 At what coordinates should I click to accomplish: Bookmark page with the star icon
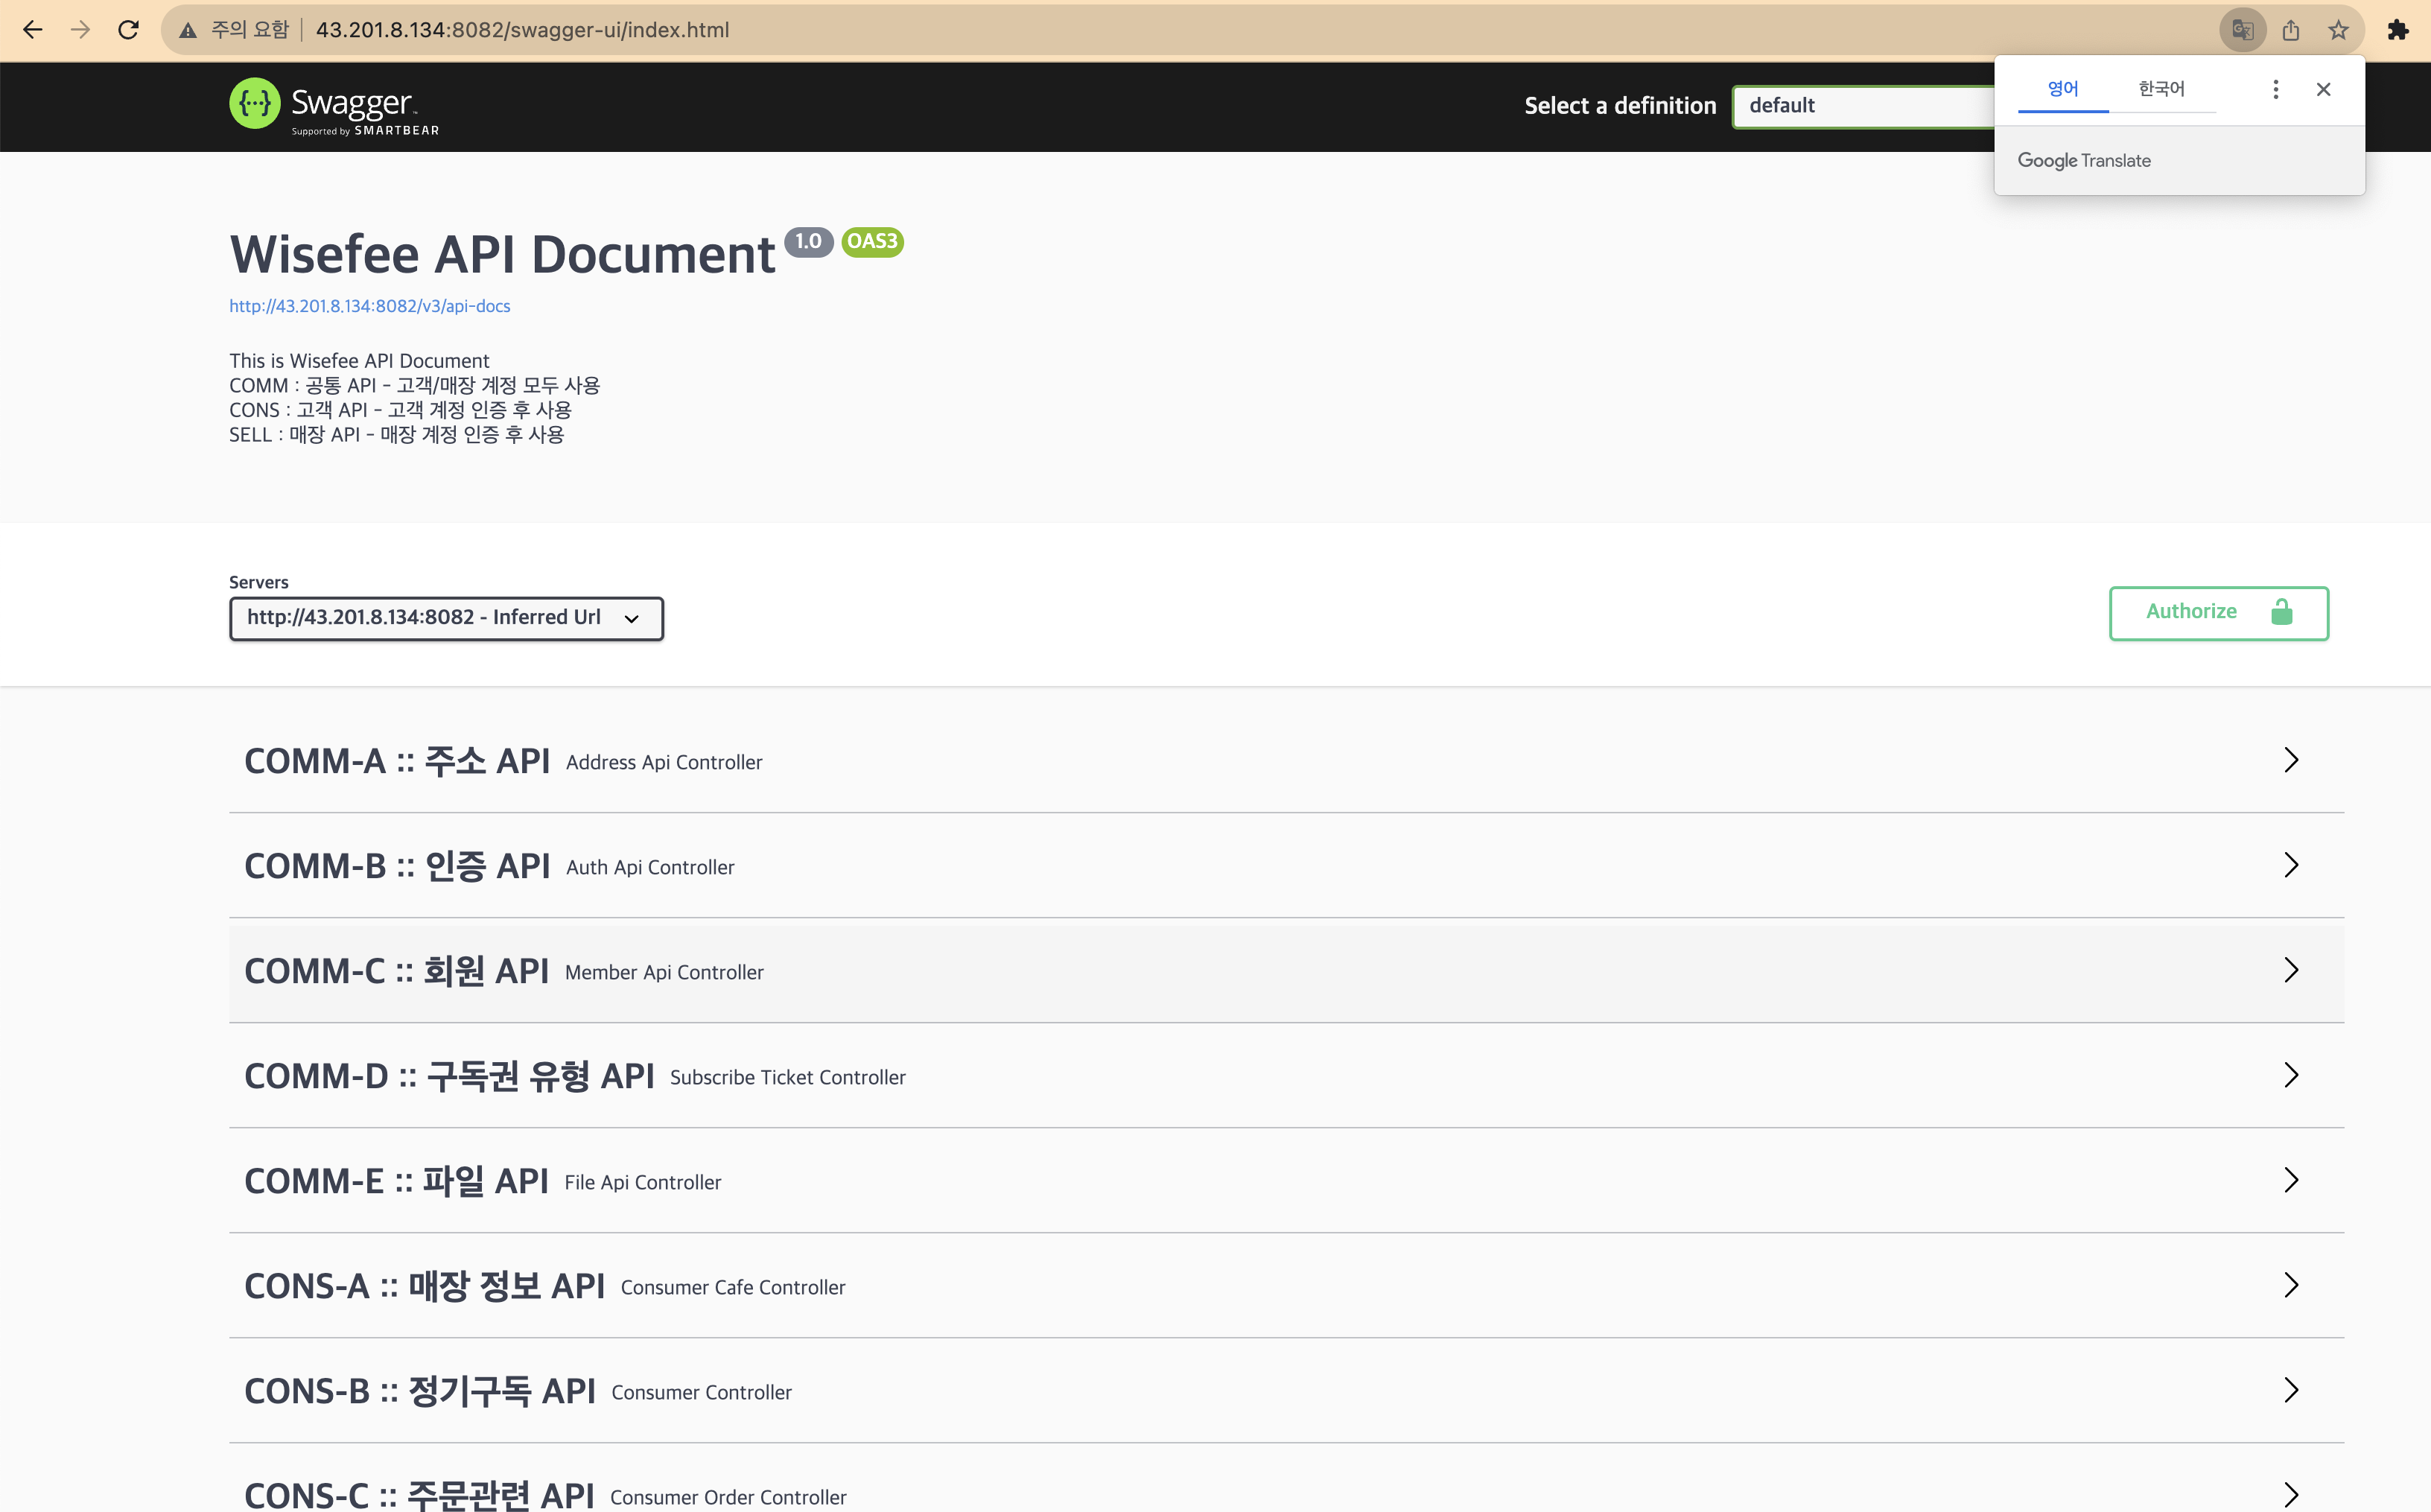[2338, 30]
